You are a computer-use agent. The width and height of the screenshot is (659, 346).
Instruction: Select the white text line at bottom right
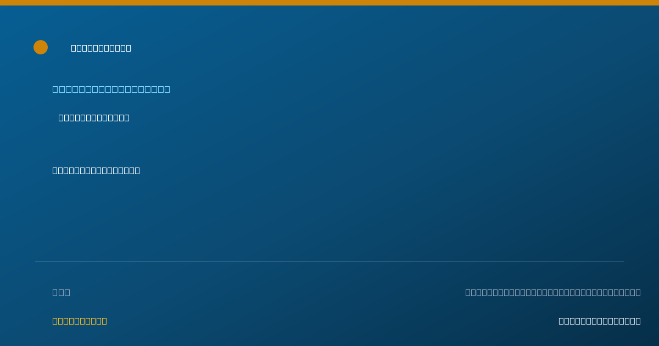point(600,321)
